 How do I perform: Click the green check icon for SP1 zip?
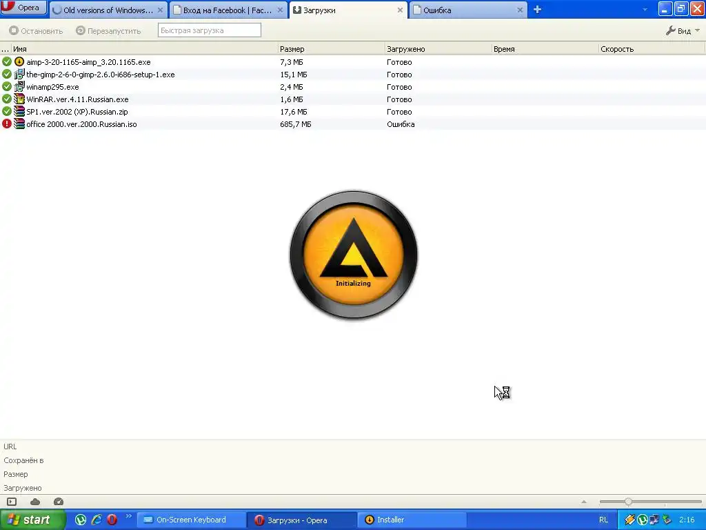coord(7,111)
